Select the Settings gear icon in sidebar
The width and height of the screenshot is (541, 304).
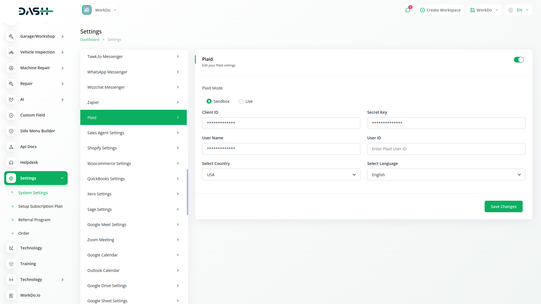(x=11, y=178)
